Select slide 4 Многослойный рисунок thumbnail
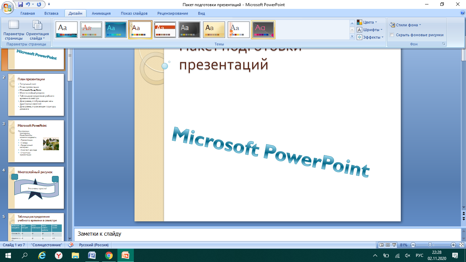The height and width of the screenshot is (262, 466). tap(36, 188)
